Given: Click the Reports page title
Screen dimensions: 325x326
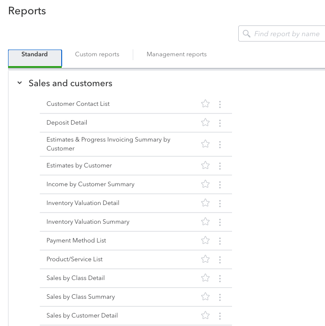Looking at the screenshot, I should (27, 11).
